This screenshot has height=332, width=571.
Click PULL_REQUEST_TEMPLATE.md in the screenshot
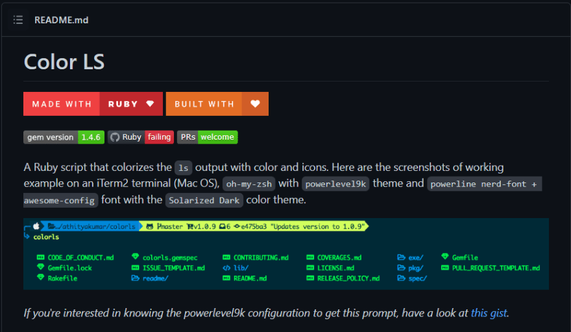496,268
